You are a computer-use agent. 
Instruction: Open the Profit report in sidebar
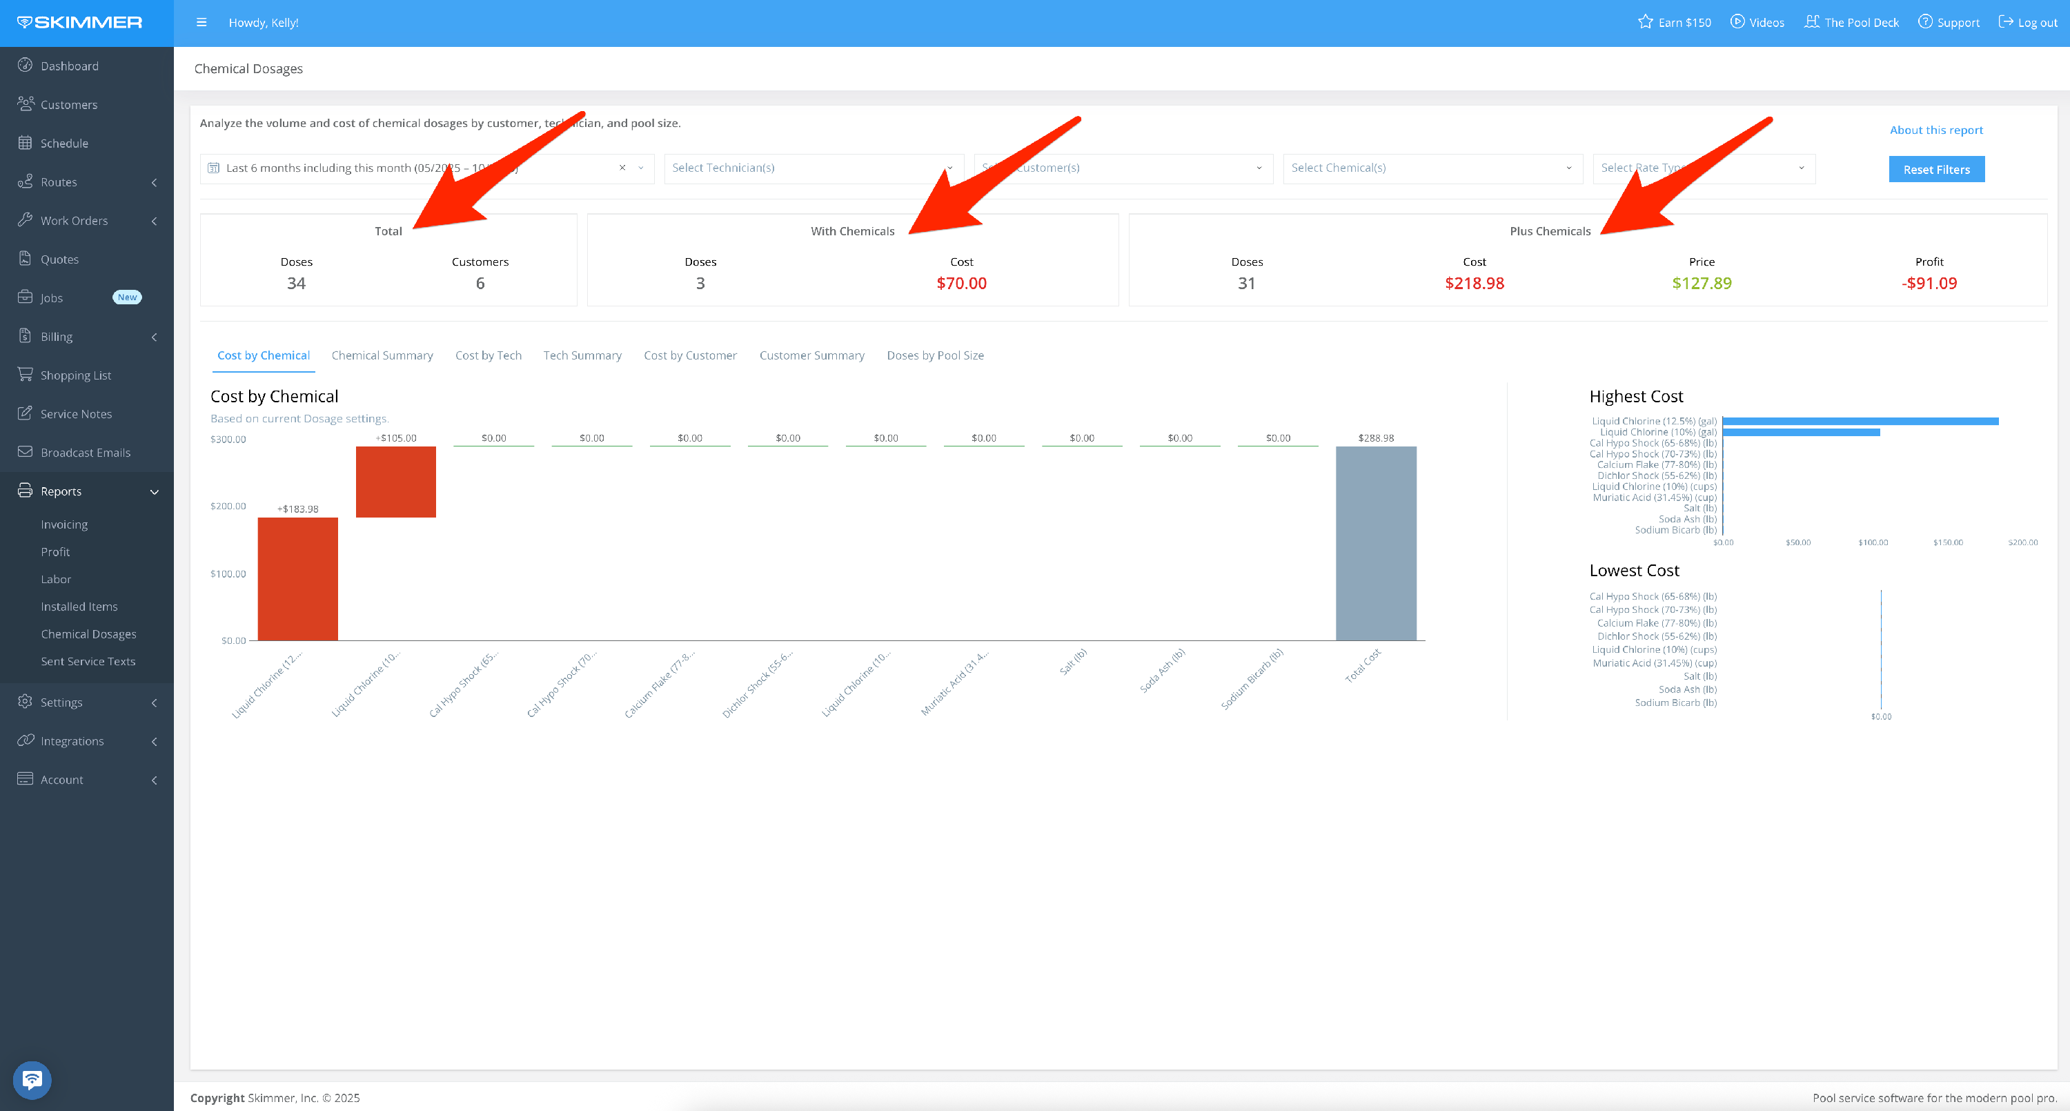tap(55, 551)
